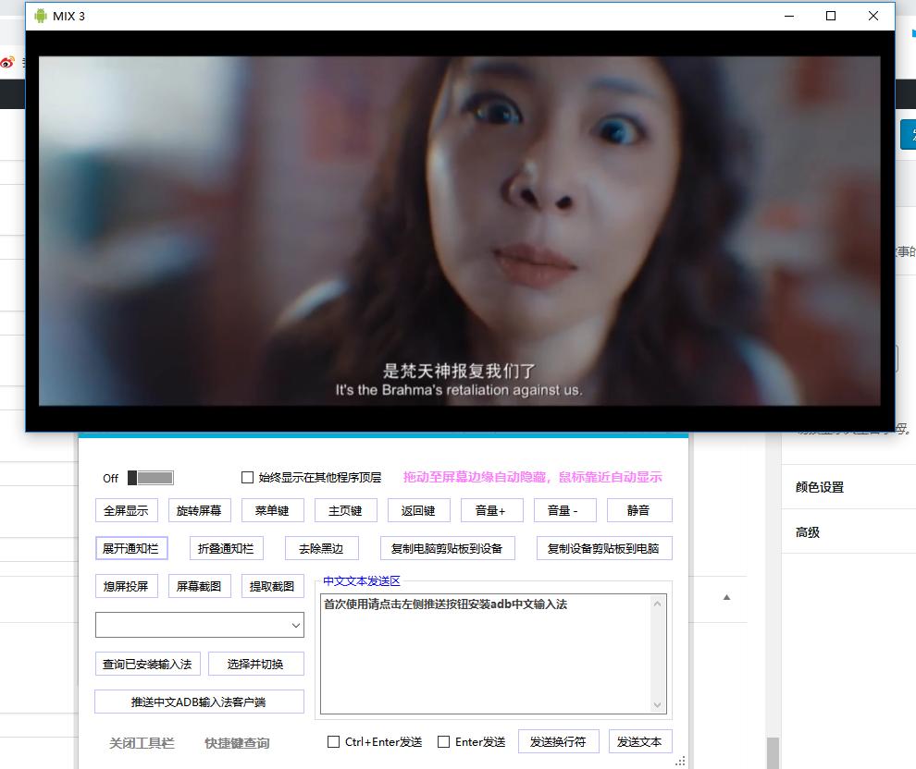Image resolution: width=916 pixels, height=769 pixels.
Task: Click 折叠通知栏 button
Action: [226, 548]
